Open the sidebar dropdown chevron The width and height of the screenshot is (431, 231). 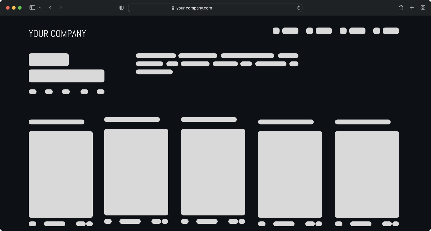coord(40,8)
